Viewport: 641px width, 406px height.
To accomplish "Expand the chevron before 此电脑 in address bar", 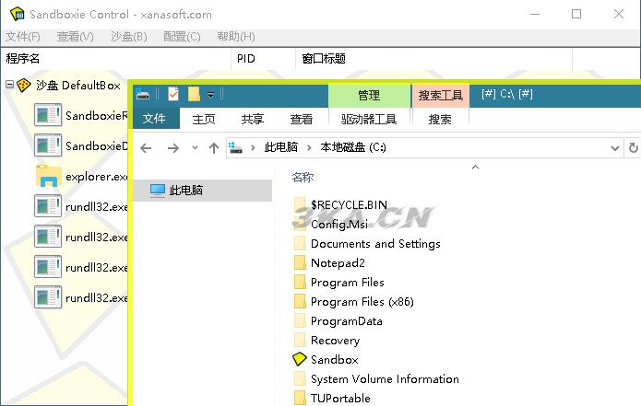I will coord(253,147).
